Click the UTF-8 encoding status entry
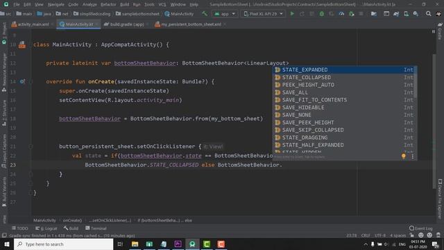The image size is (444, 250). [379, 235]
